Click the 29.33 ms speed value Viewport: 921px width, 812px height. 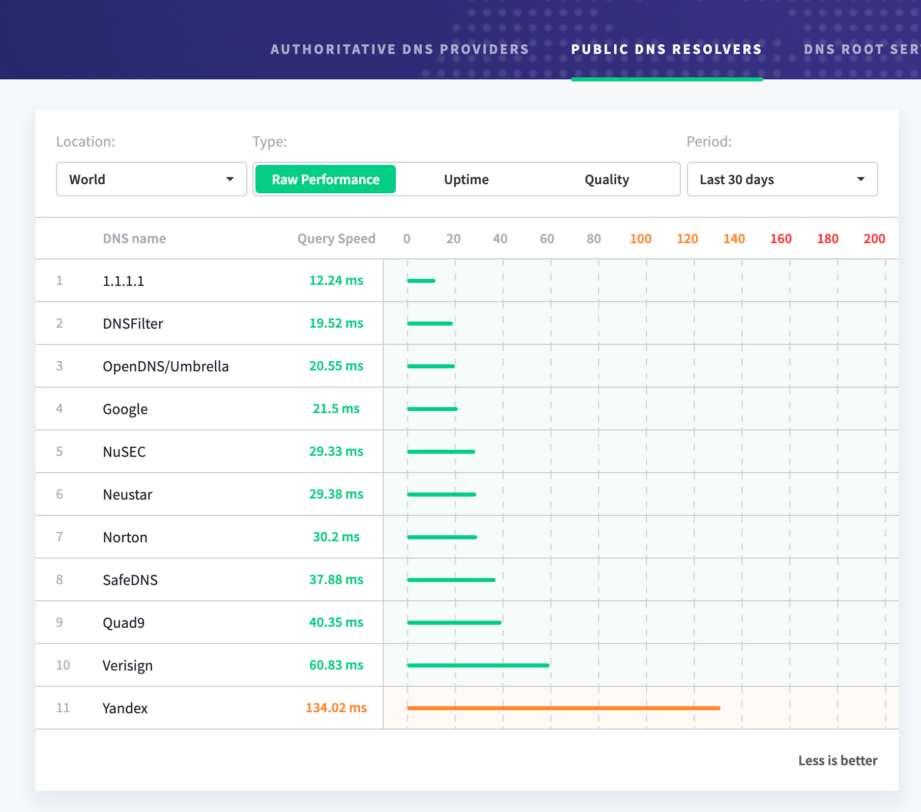[x=336, y=451]
